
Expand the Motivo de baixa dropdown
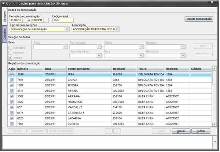[x=99, y=56]
